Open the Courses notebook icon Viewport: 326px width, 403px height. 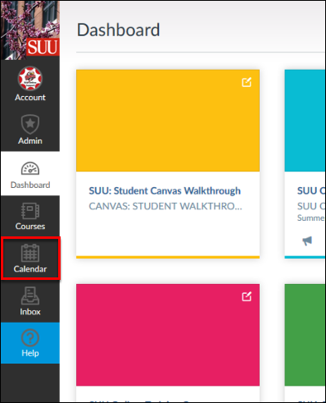[30, 211]
